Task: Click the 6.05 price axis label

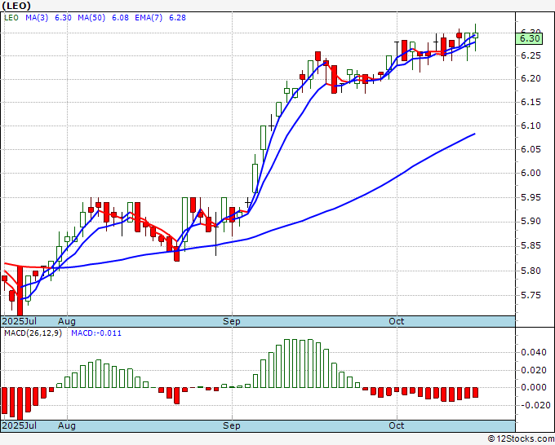Action: 531,149
